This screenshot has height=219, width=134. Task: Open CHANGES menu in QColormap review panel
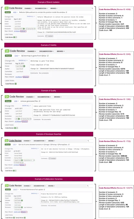[32, 51]
